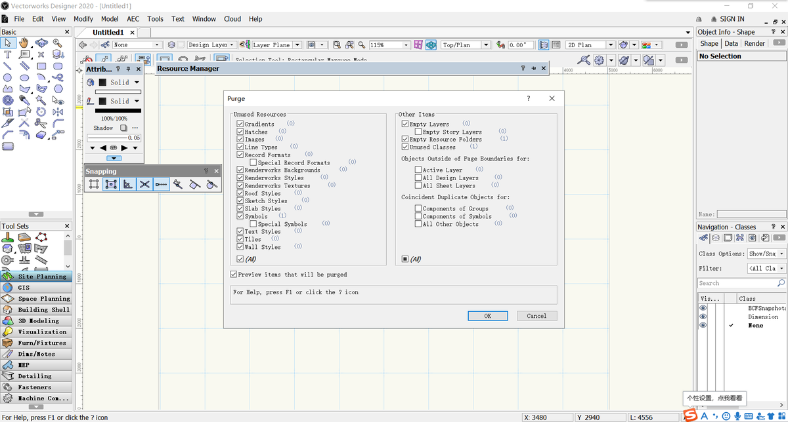
Task: Check Special Record Formats checkbox
Action: [253, 163]
